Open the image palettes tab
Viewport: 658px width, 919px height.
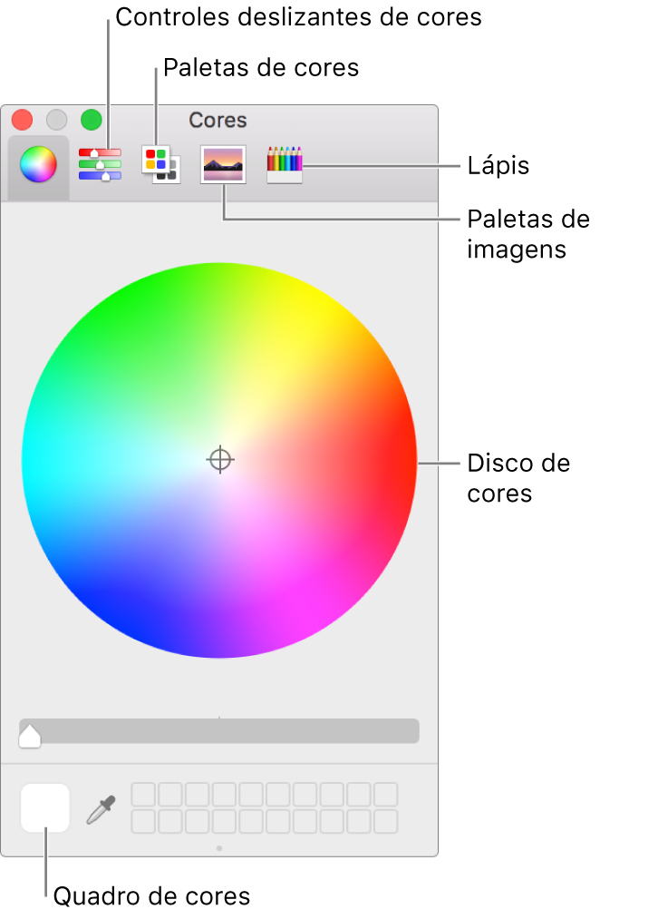[x=223, y=165]
